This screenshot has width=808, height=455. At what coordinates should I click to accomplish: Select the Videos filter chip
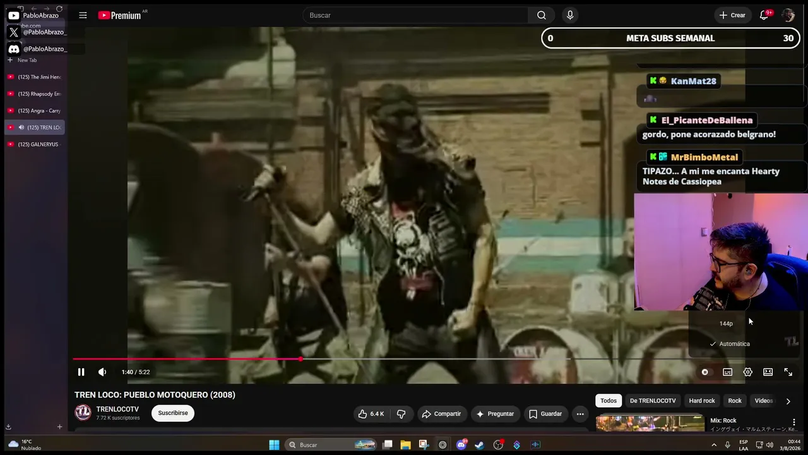(x=764, y=401)
